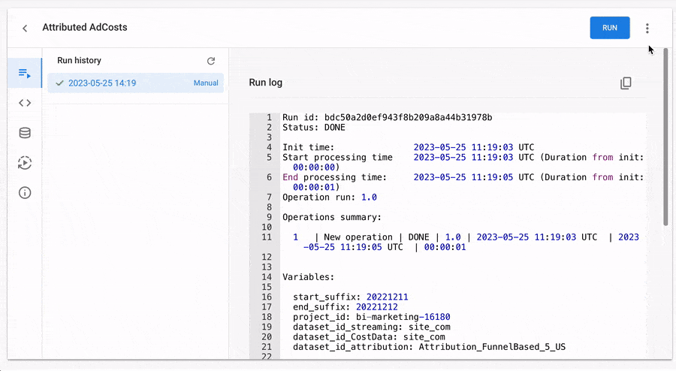This screenshot has height=371, width=676.
Task: Click the New operation summary row
Action: coord(466,242)
